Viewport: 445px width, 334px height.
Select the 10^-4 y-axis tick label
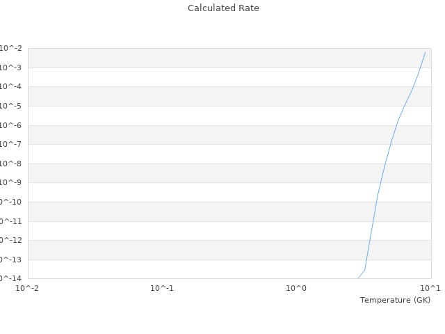(10, 86)
